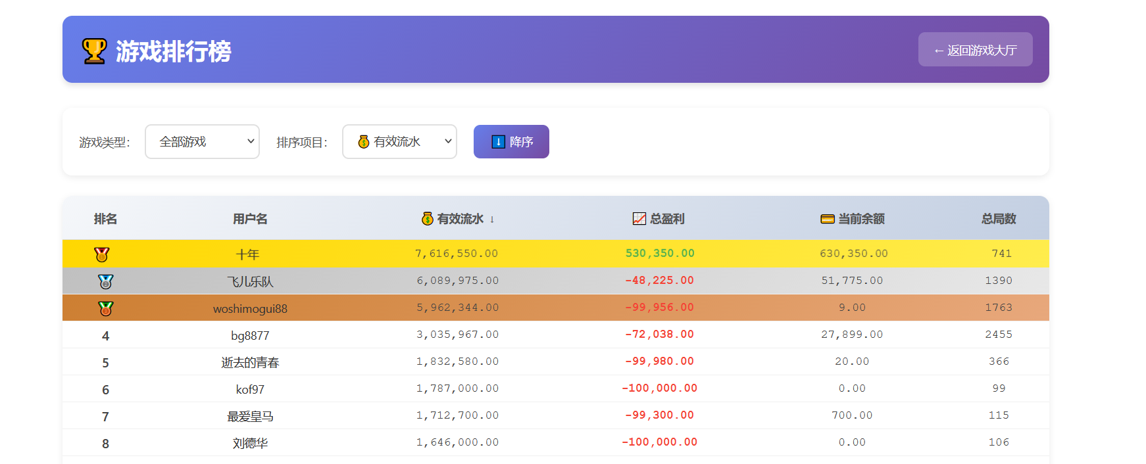
Task: Open the 有效流水 sort item dropdown
Action: (399, 142)
